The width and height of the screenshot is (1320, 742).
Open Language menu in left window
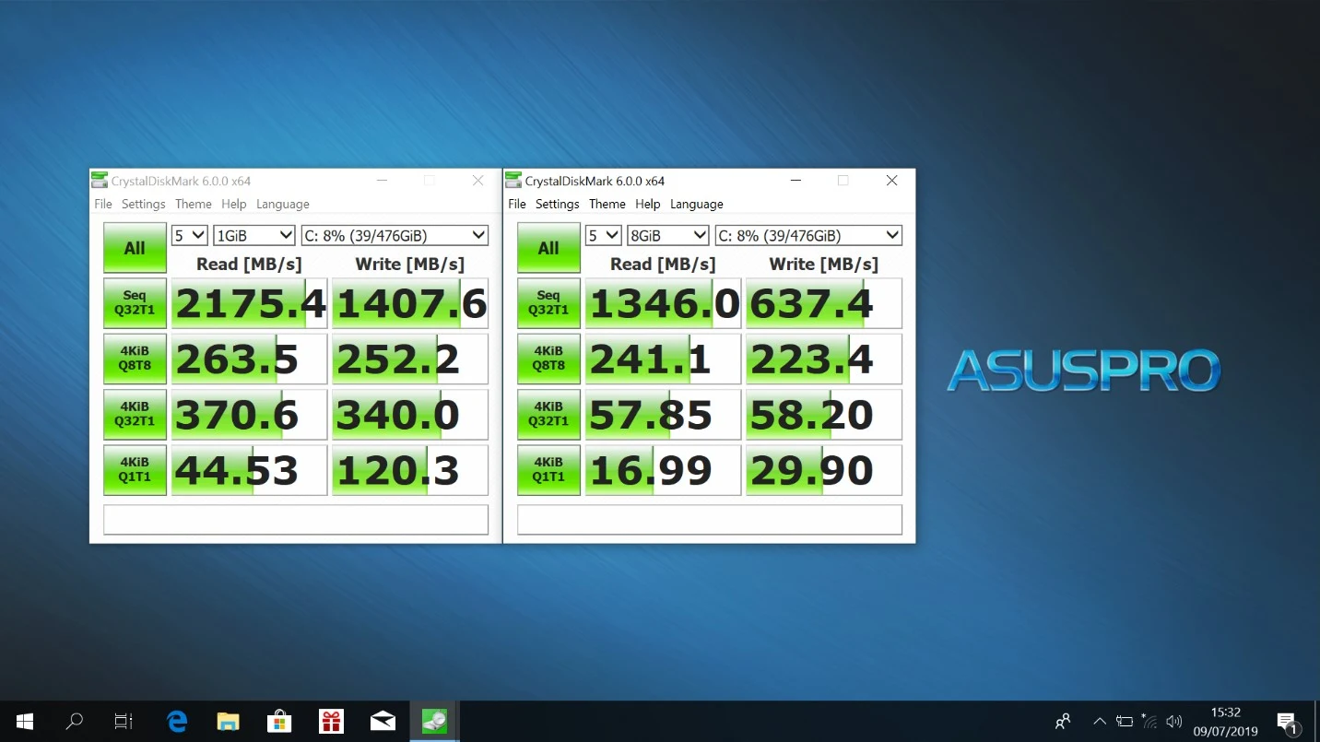tap(283, 204)
